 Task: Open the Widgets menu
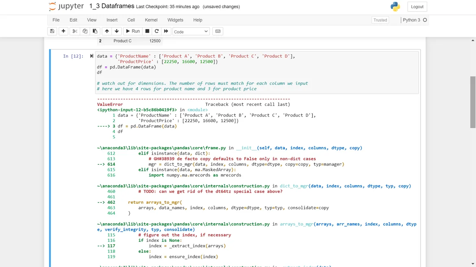coord(175,20)
